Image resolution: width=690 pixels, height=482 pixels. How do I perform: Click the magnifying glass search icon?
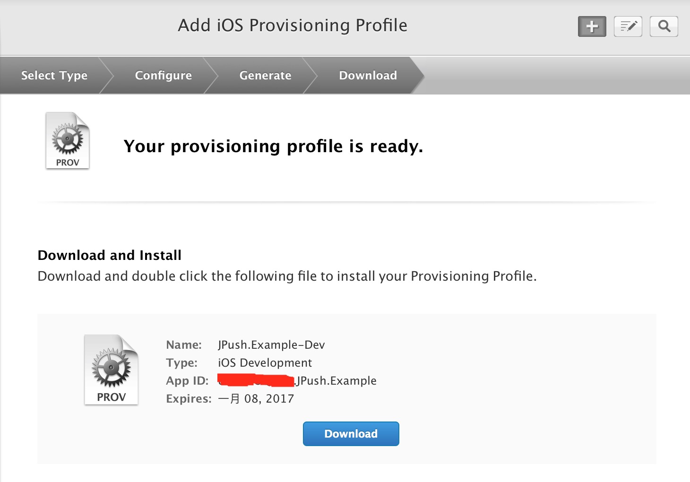[x=664, y=26]
